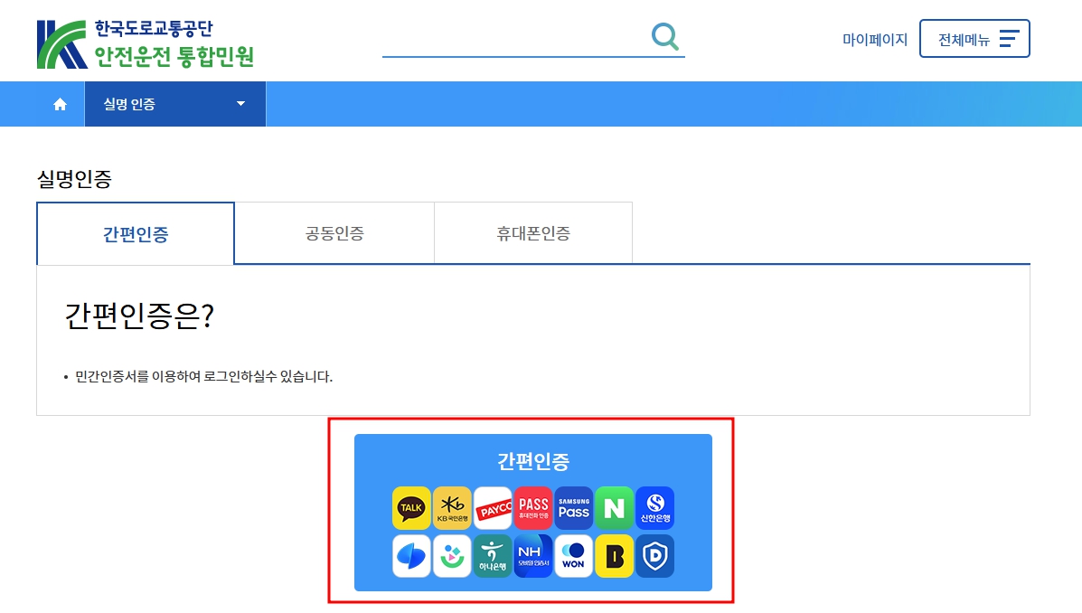Switch to the 간편인증 tab
The height and width of the screenshot is (613, 1082).
coord(136,234)
